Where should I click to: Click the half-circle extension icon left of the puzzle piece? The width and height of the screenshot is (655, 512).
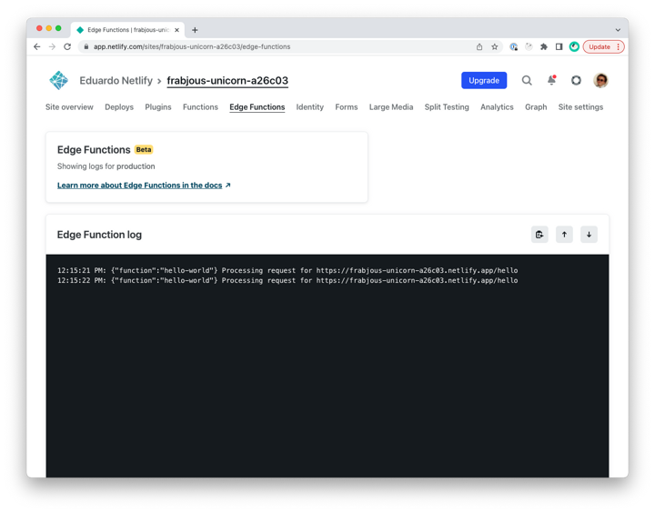coord(529,46)
